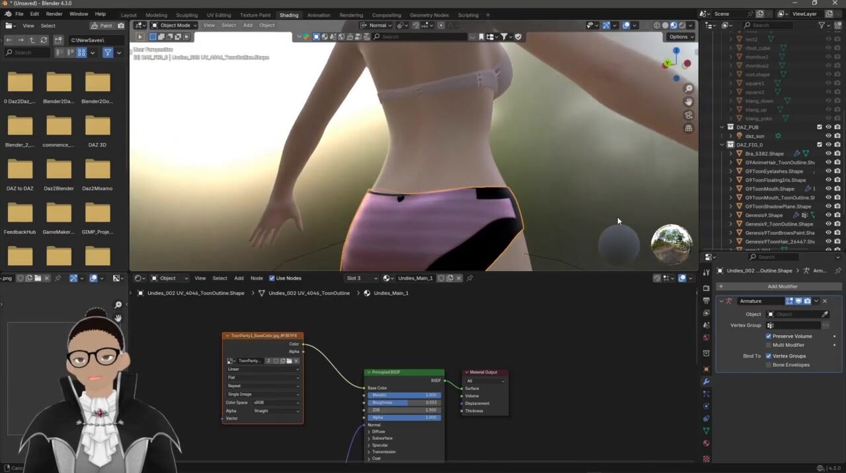846x473 pixels.
Task: Open the Modifiers wrench properties tab
Action: coord(706,381)
